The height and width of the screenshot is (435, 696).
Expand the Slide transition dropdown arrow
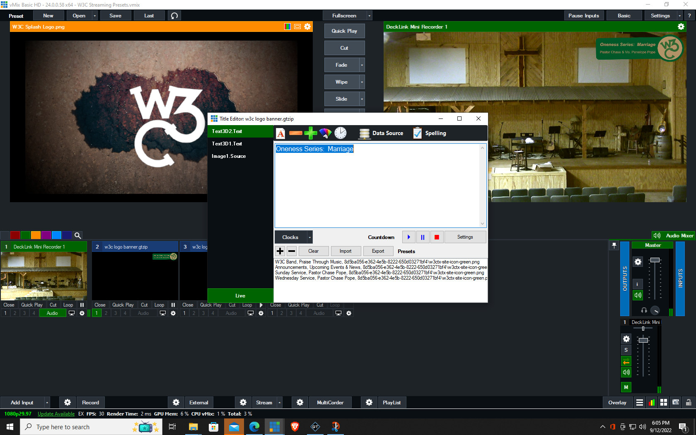point(362,99)
